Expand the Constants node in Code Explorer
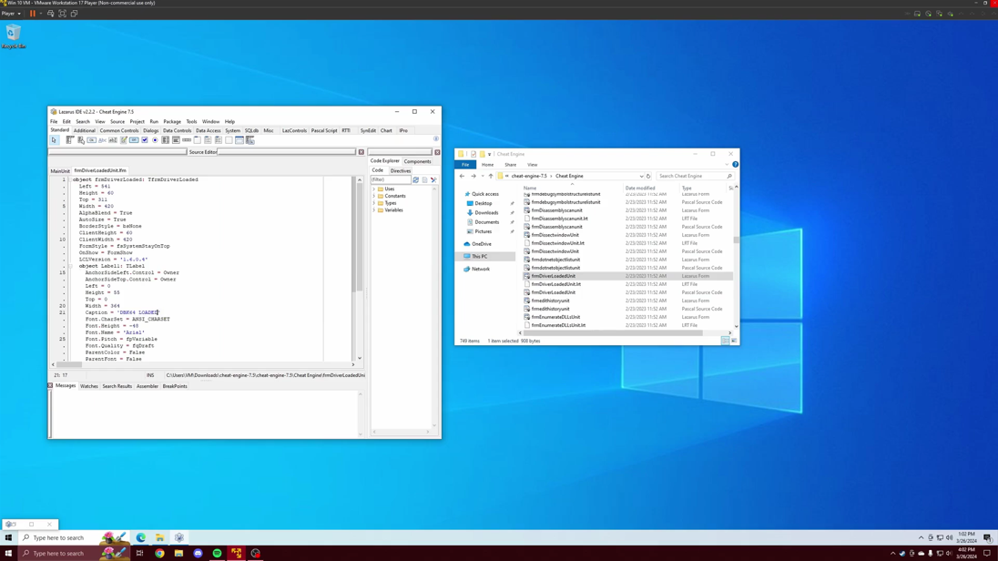The width and height of the screenshot is (998, 561). (x=374, y=196)
